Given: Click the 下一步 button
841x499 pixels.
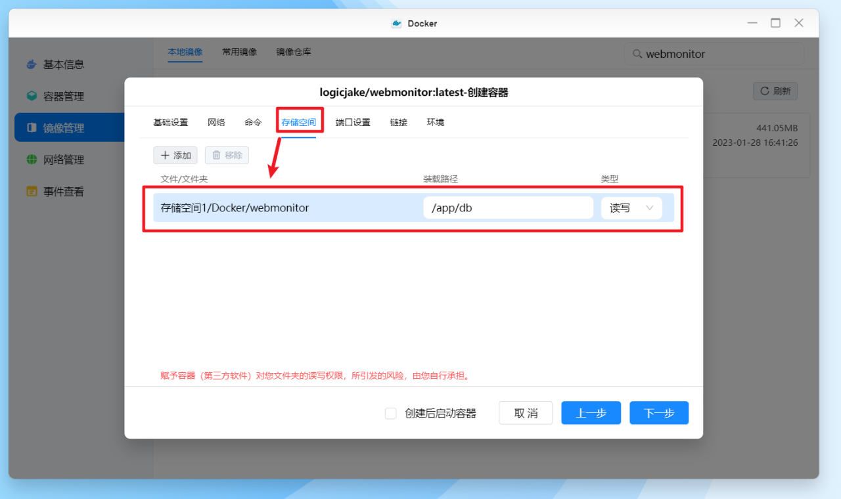Looking at the screenshot, I should click(659, 413).
